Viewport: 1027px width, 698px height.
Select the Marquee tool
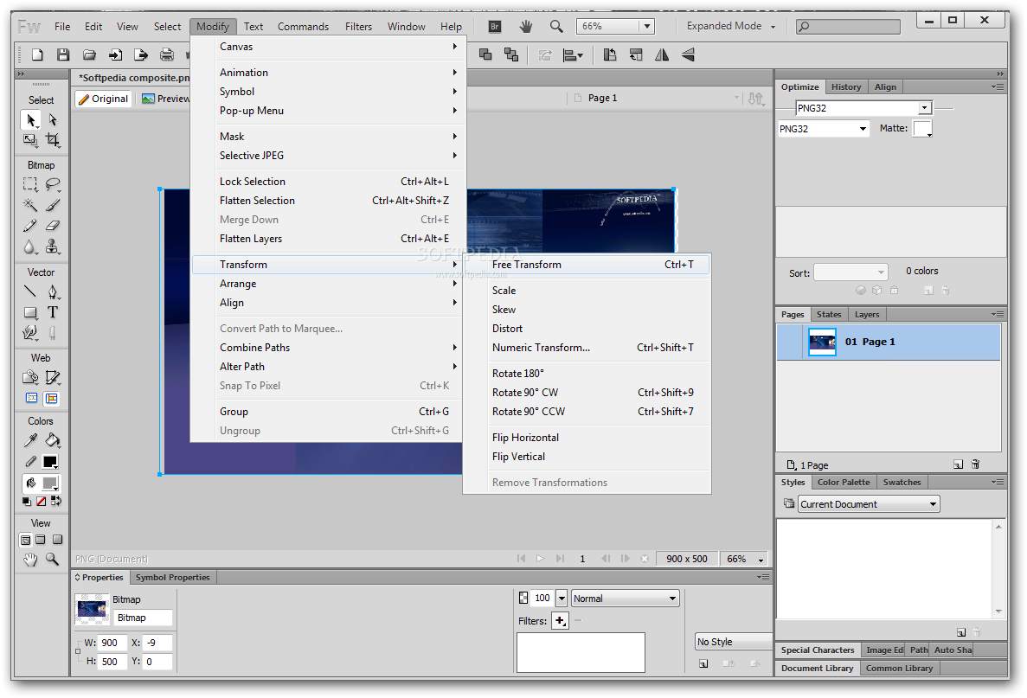tap(31, 184)
